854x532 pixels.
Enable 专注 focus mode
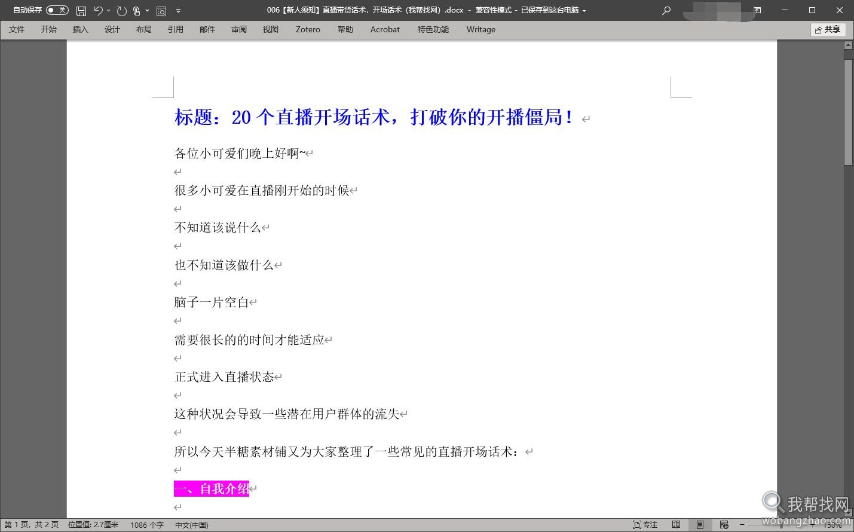(645, 525)
